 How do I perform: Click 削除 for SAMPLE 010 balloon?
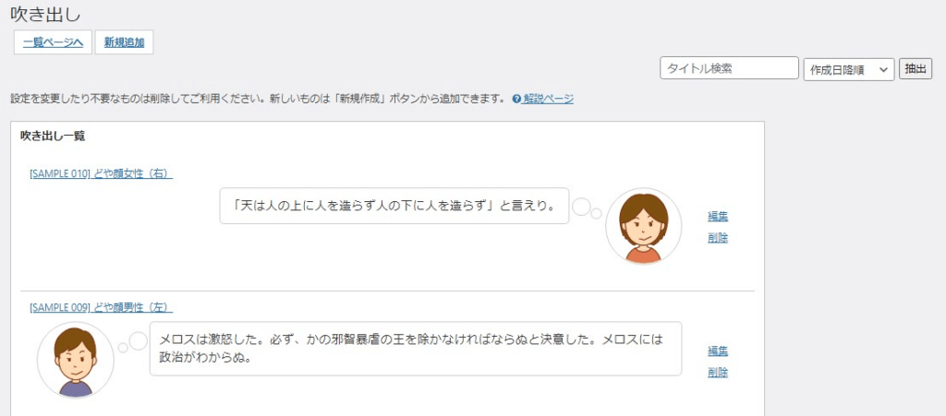pos(718,238)
